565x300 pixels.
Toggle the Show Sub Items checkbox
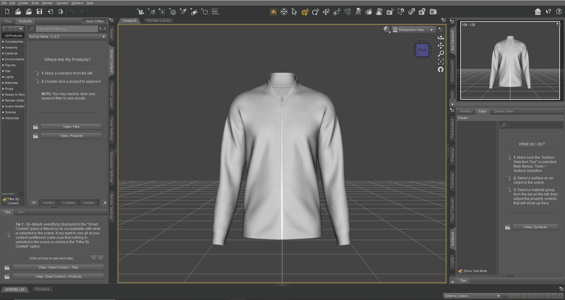coord(460,271)
